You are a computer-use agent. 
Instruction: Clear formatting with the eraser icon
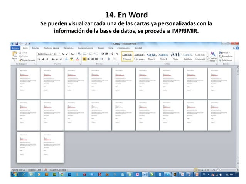pyautogui.click(x=79, y=54)
